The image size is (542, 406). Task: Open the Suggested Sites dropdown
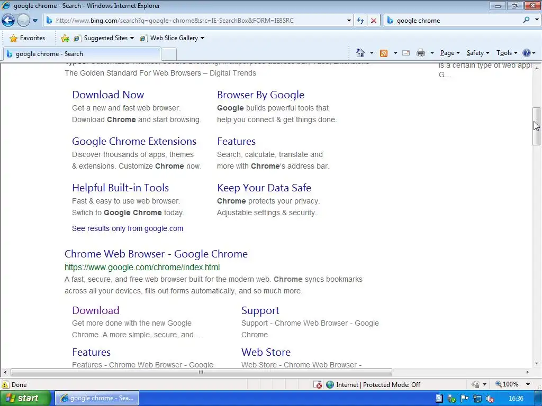coord(104,38)
